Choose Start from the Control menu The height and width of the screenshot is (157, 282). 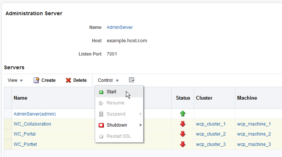(x=119, y=92)
